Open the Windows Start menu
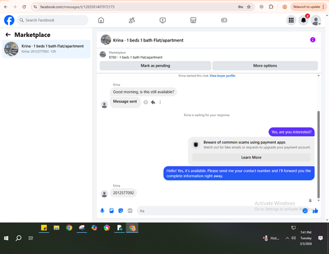 (x=6, y=238)
